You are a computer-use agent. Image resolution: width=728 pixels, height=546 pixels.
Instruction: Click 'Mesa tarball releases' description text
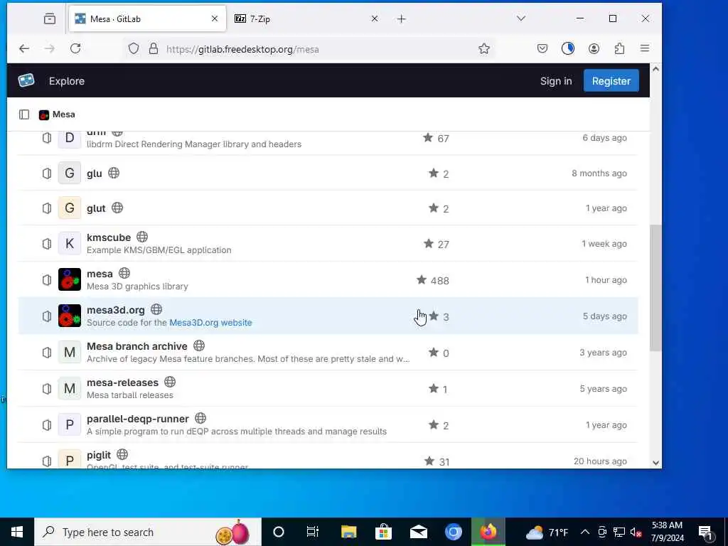tap(130, 395)
